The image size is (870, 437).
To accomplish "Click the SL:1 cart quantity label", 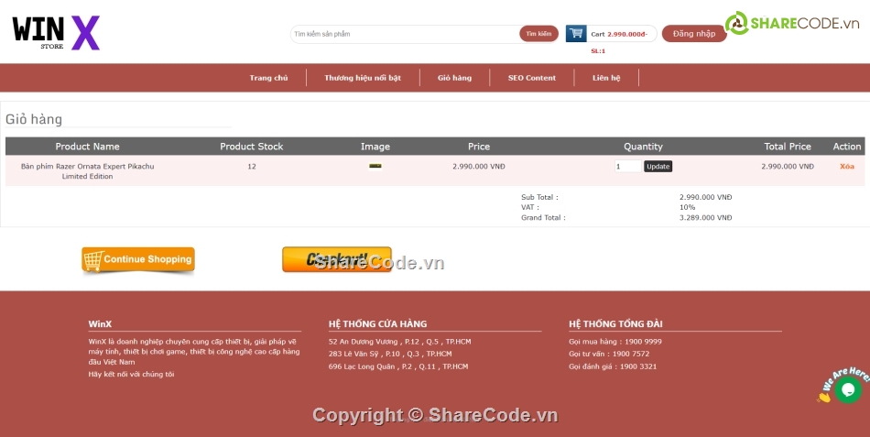I will click(x=598, y=51).
